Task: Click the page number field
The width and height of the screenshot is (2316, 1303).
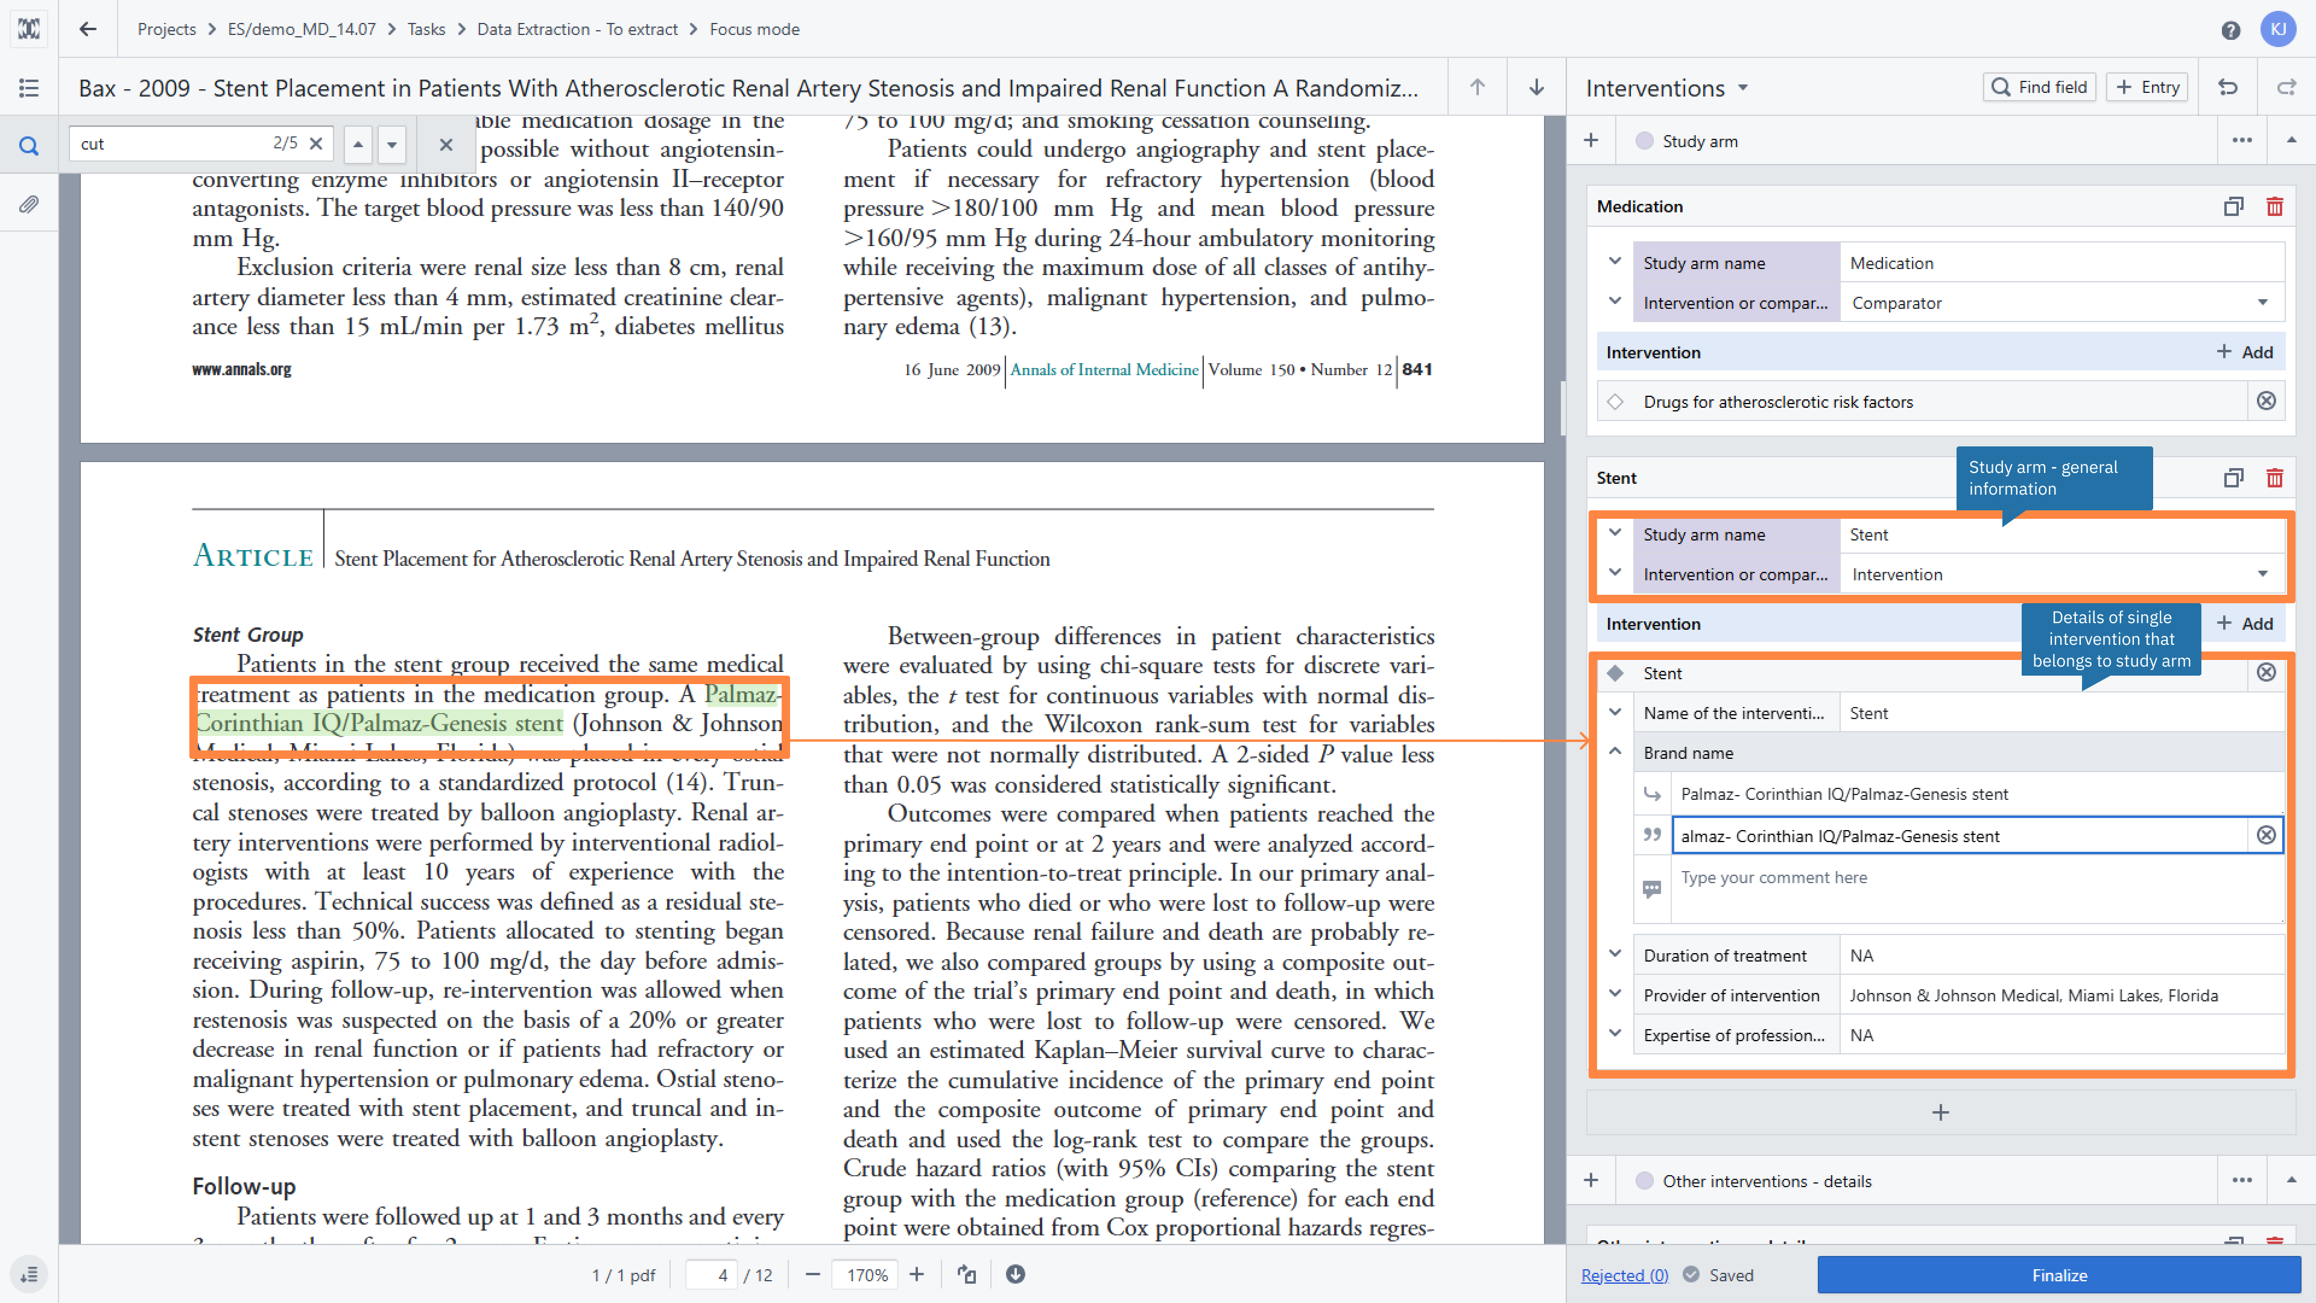Action: pos(712,1275)
